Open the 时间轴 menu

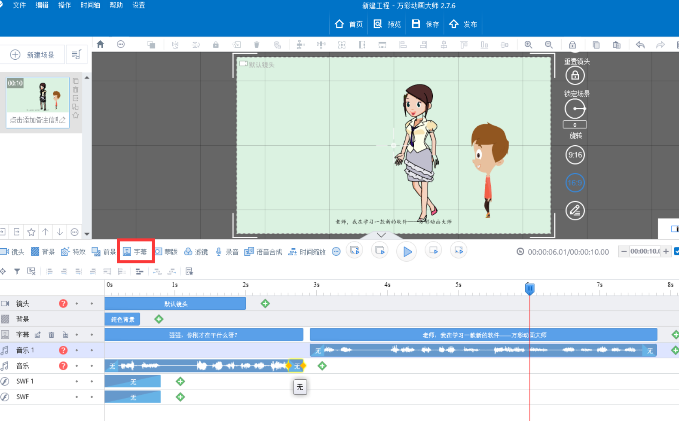tap(90, 6)
